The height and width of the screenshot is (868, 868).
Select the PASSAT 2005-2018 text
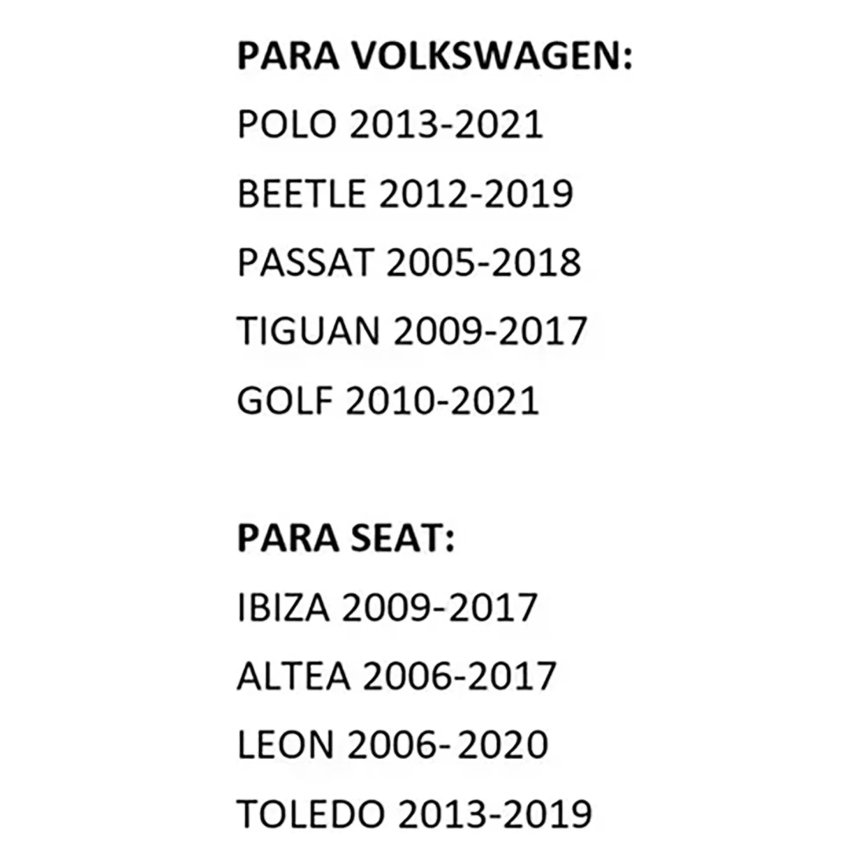click(x=409, y=263)
